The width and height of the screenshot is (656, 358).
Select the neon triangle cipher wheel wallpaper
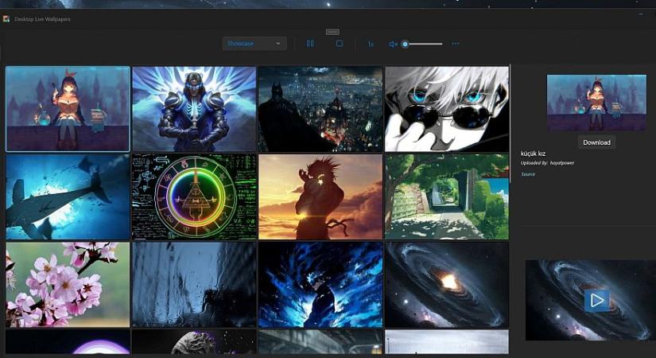194,197
